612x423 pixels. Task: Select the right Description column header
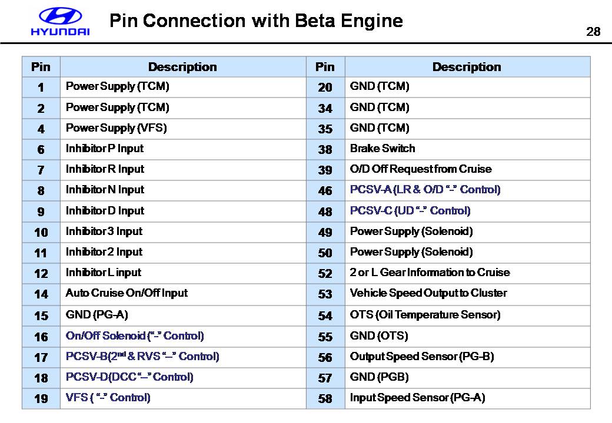pos(466,67)
